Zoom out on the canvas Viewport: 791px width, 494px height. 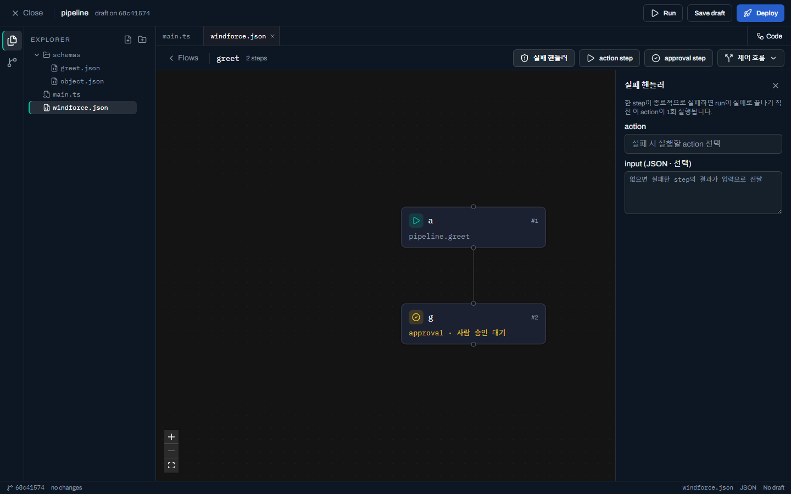click(171, 451)
